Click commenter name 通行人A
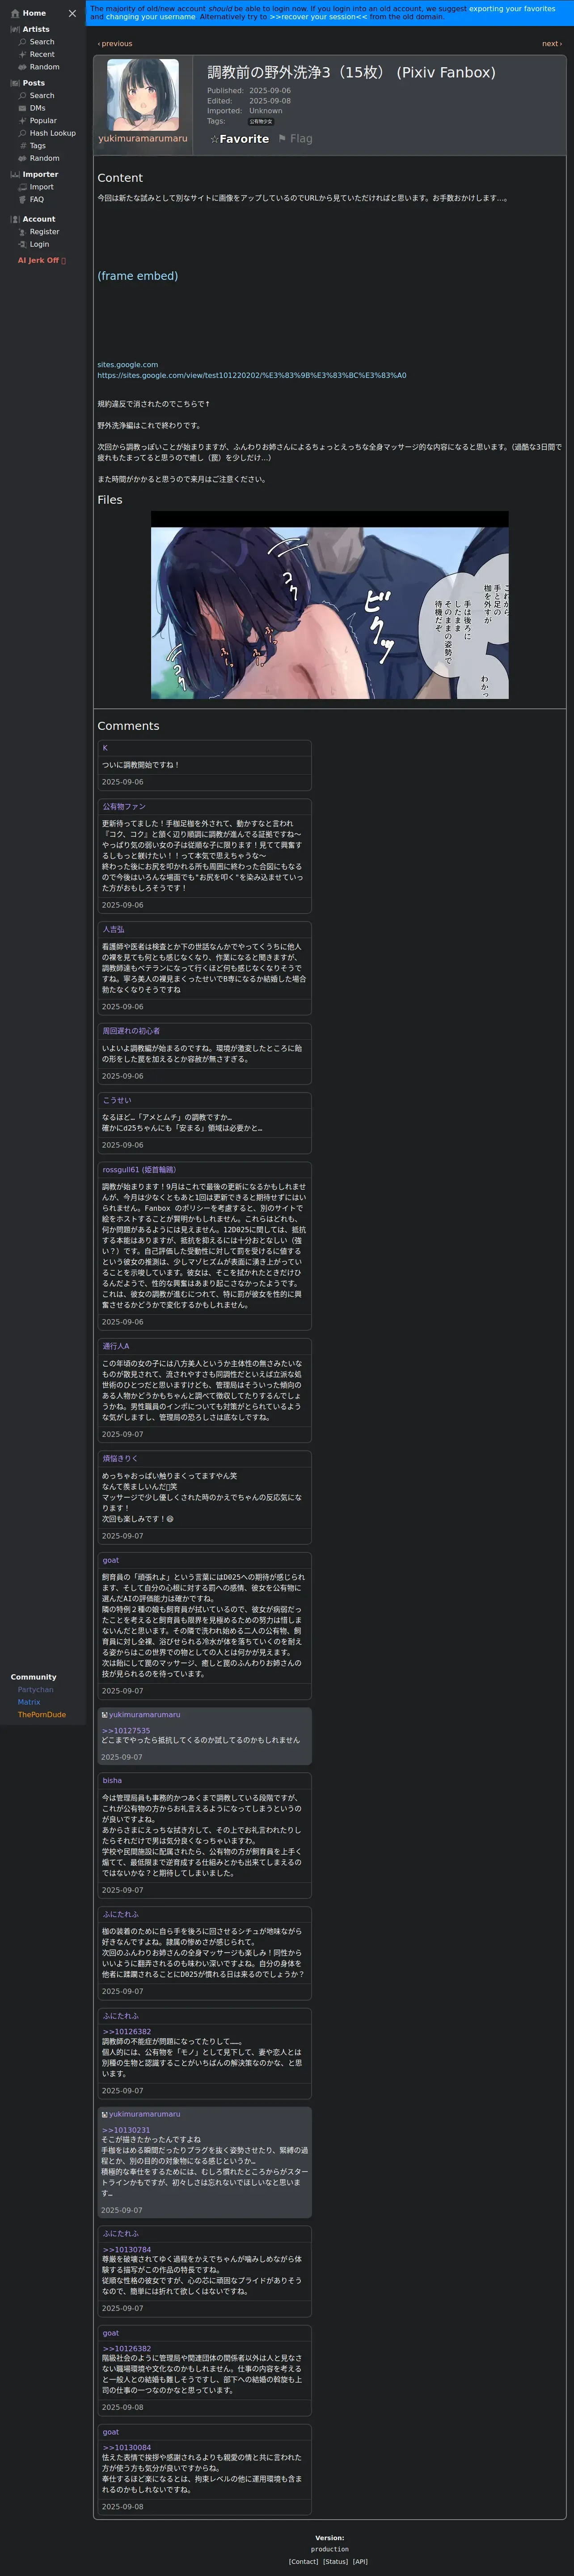The width and height of the screenshot is (574, 2576). tap(116, 1346)
